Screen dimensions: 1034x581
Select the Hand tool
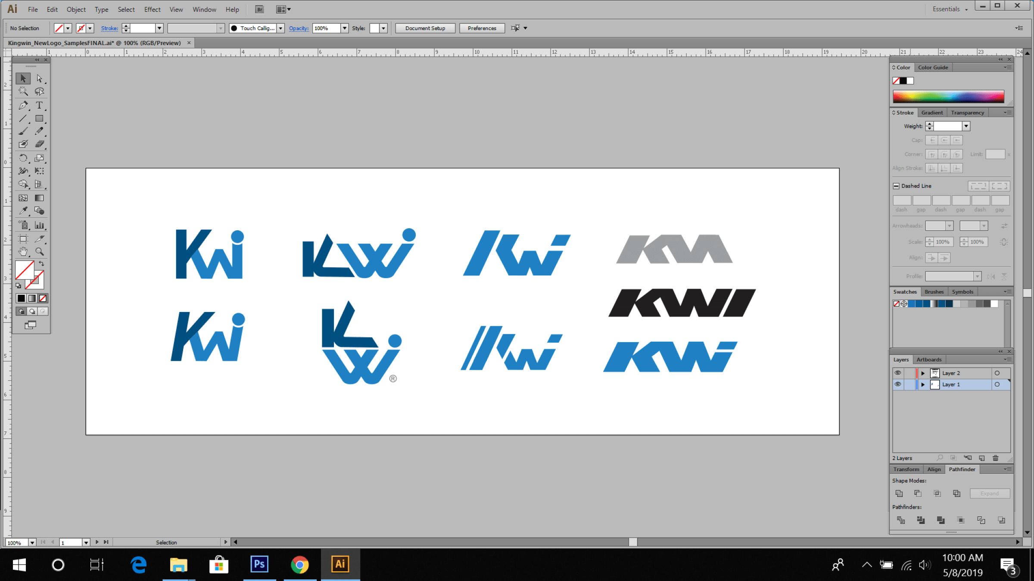(x=23, y=251)
